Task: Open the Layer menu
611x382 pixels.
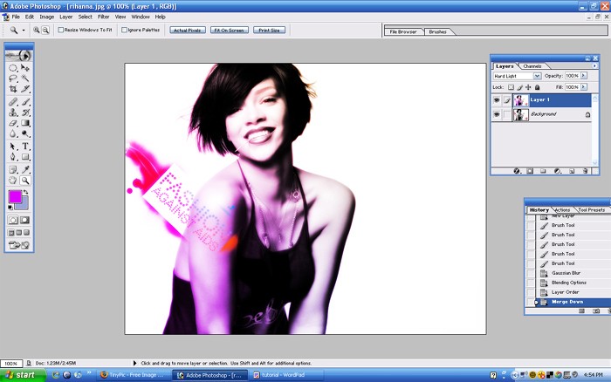Action: point(65,17)
